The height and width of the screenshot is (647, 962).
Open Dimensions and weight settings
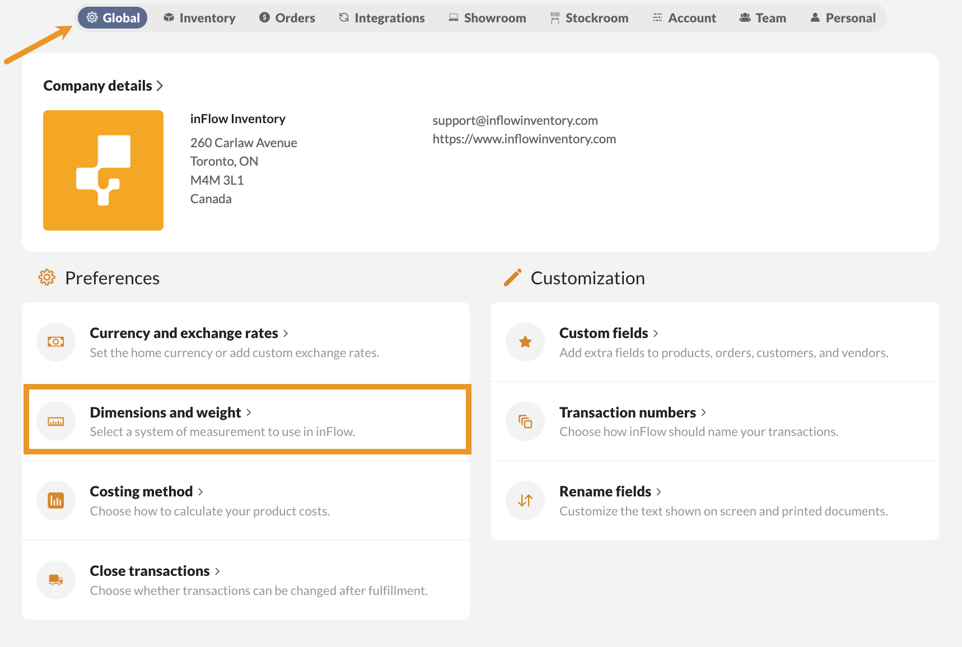click(165, 412)
